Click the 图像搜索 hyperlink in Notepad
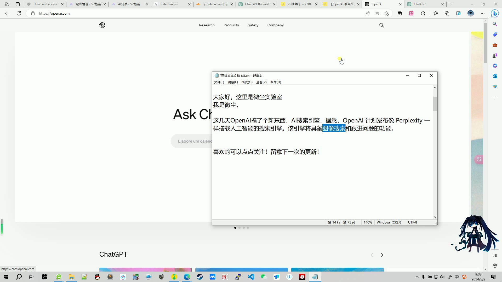 pos(334,128)
